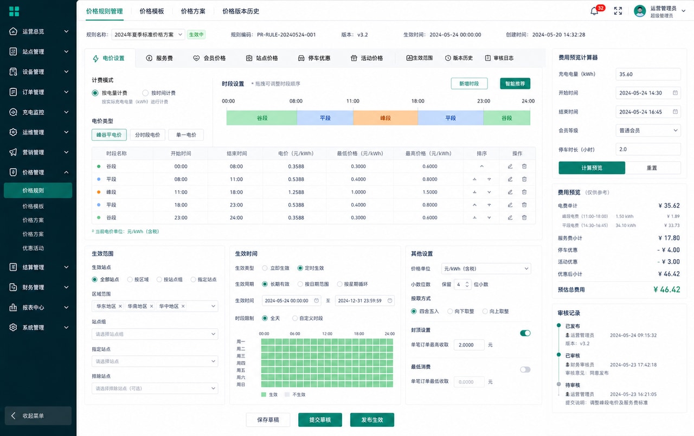Switch to the 价格版本历史 top tab
The width and height of the screenshot is (694, 436).
[x=241, y=11]
